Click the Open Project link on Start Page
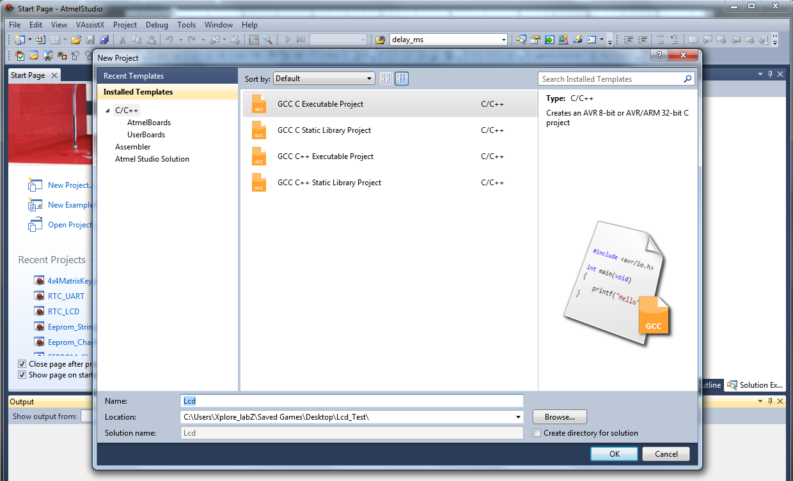The image size is (793, 481). coord(70,225)
